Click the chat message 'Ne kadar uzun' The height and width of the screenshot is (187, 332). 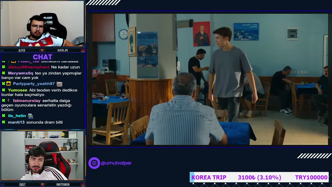[x=65, y=67]
